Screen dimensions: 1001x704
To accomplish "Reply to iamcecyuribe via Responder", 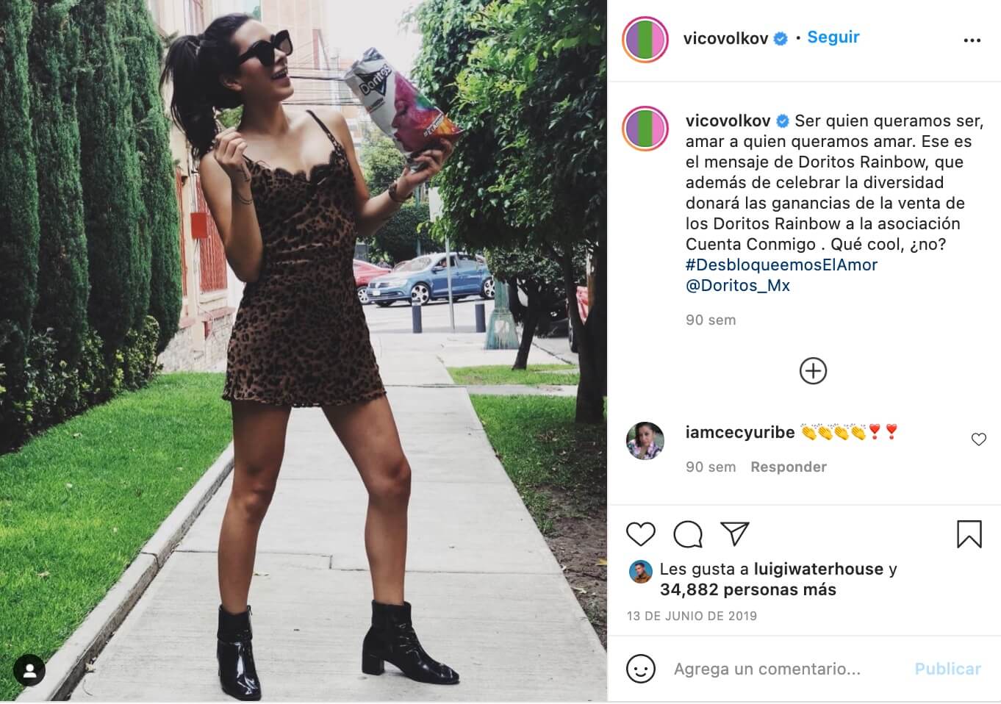I will coord(789,467).
